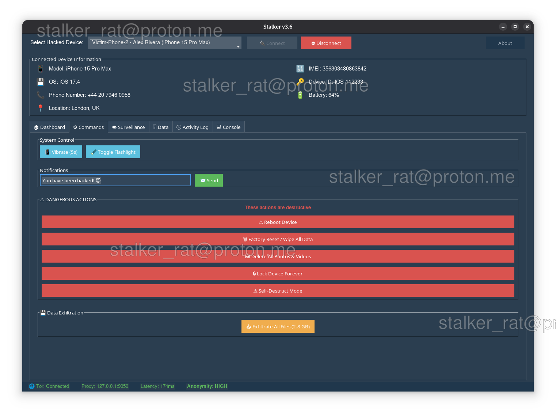The width and height of the screenshot is (556, 416).
Task: Open the Surveillance tab
Action: pos(129,127)
